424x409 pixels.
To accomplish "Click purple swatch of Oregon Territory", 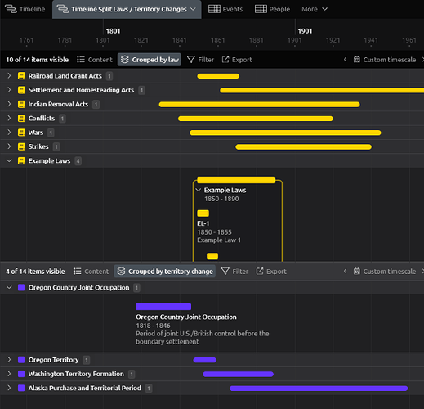I will tap(21, 360).
